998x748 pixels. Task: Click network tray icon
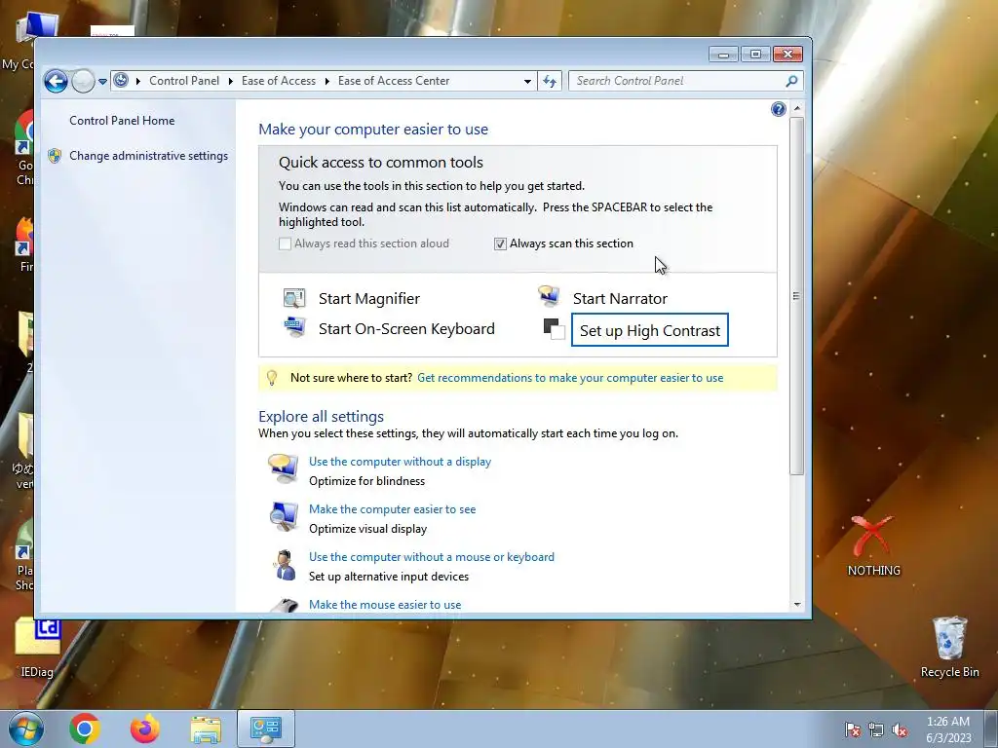pos(876,730)
